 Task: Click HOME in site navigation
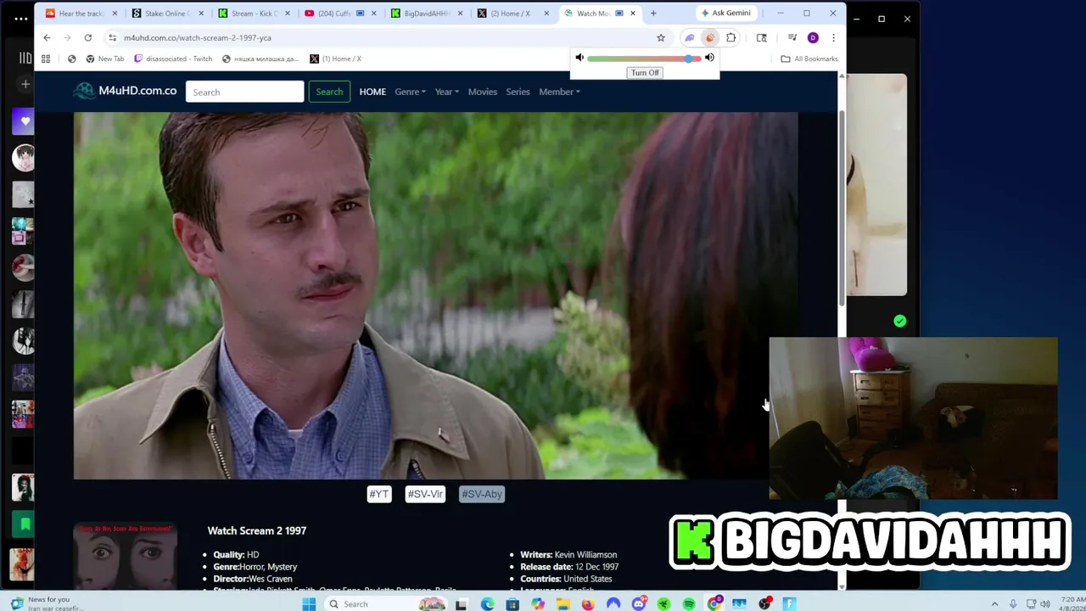click(x=372, y=92)
